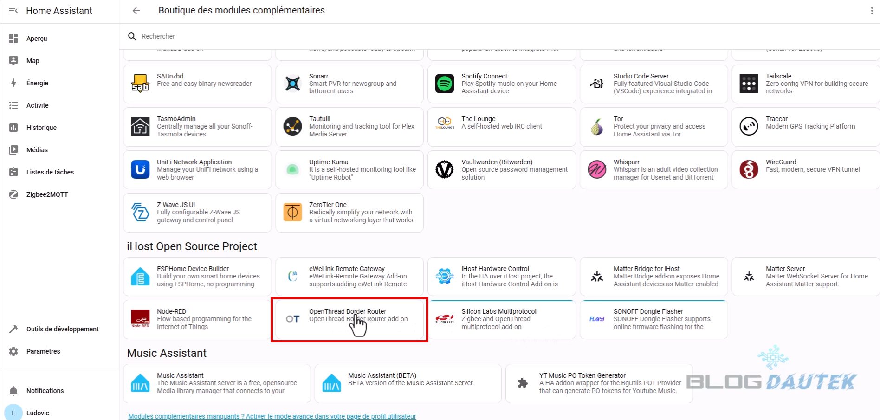This screenshot has width=880, height=420.
Task: Open Aperçu in the sidebar
Action: click(37, 39)
